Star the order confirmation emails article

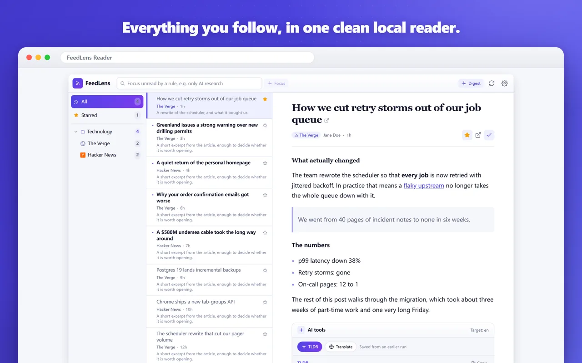click(x=265, y=195)
